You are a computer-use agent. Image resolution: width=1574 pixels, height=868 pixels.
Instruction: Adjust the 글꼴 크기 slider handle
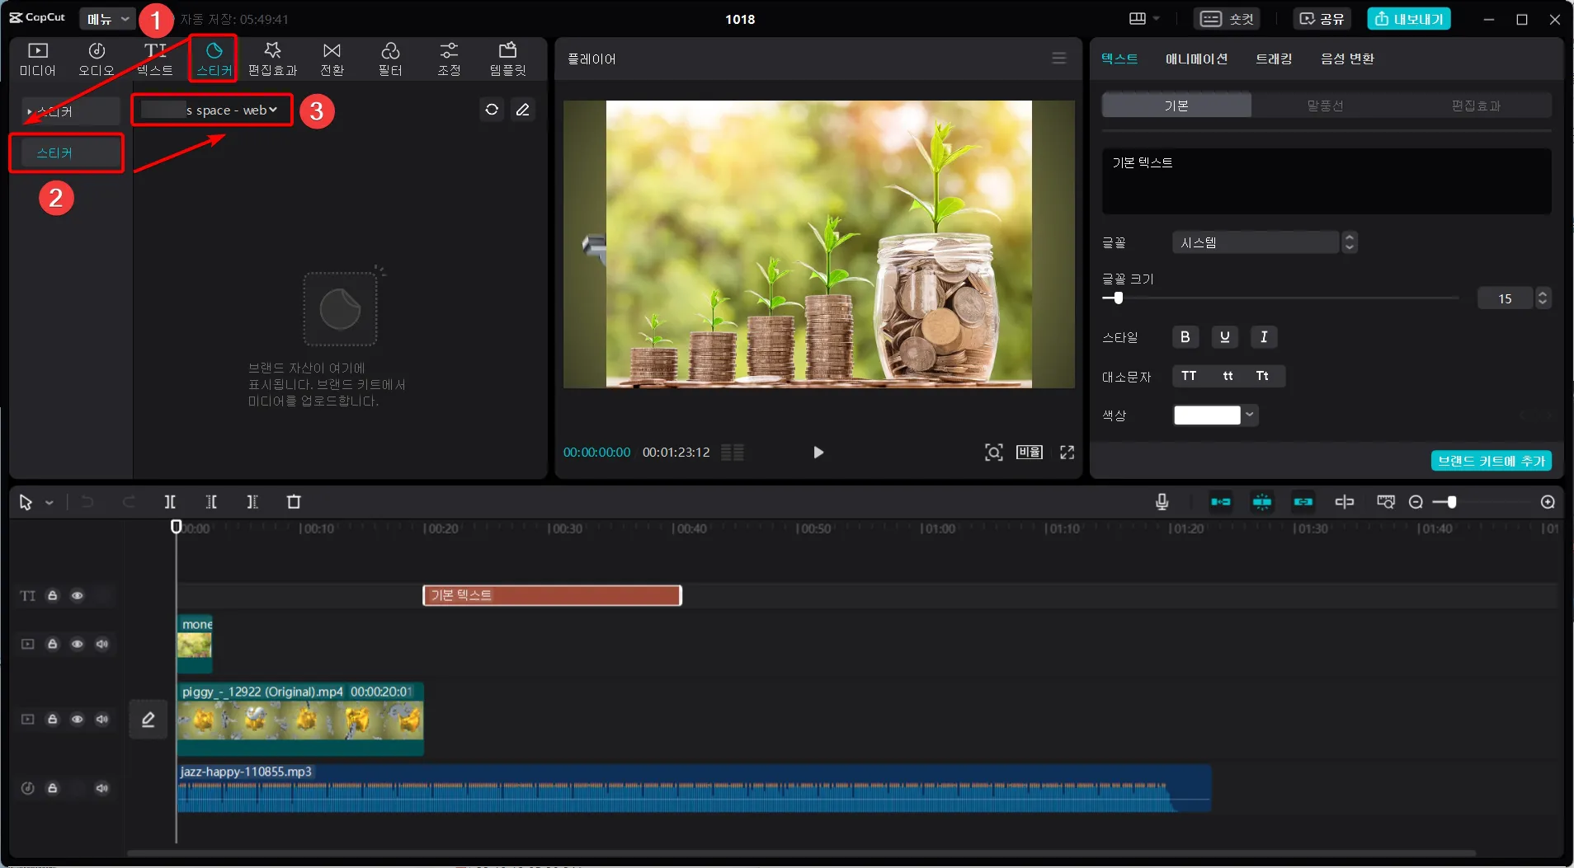click(x=1118, y=298)
